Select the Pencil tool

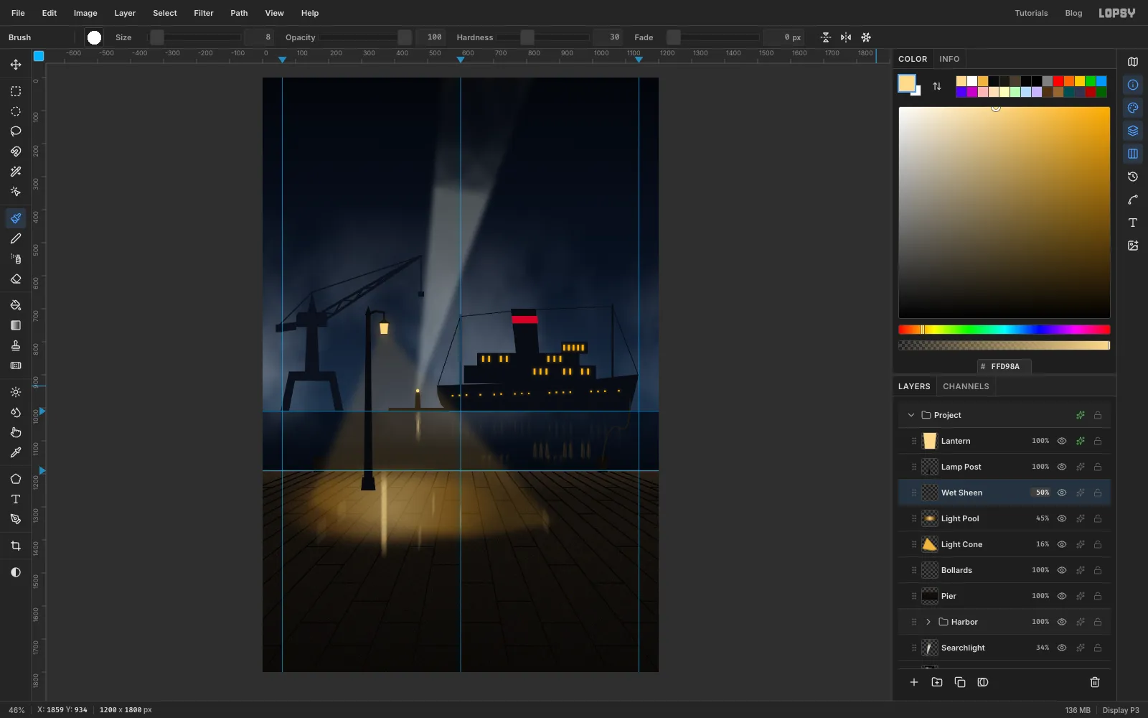pyautogui.click(x=16, y=238)
